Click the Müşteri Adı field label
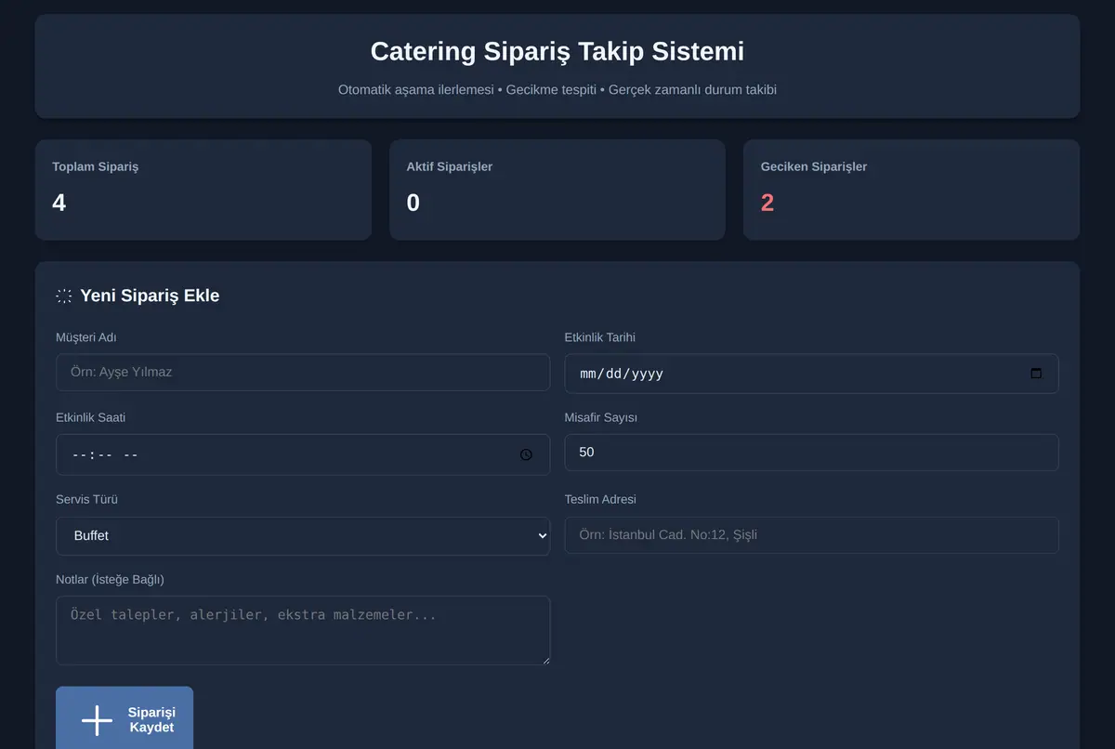 (85, 337)
